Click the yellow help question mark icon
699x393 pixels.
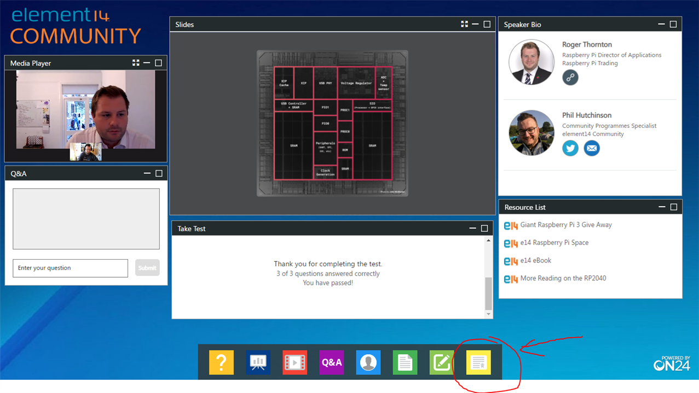pos(221,362)
